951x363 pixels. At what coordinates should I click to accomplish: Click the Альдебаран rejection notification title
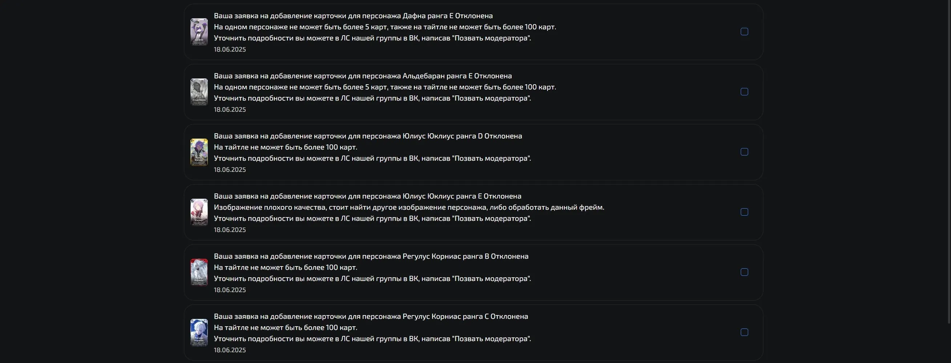pos(363,76)
